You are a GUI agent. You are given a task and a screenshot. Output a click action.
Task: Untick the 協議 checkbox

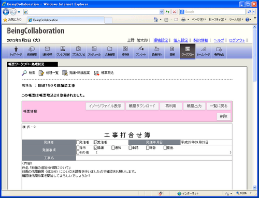[x=95, y=148]
